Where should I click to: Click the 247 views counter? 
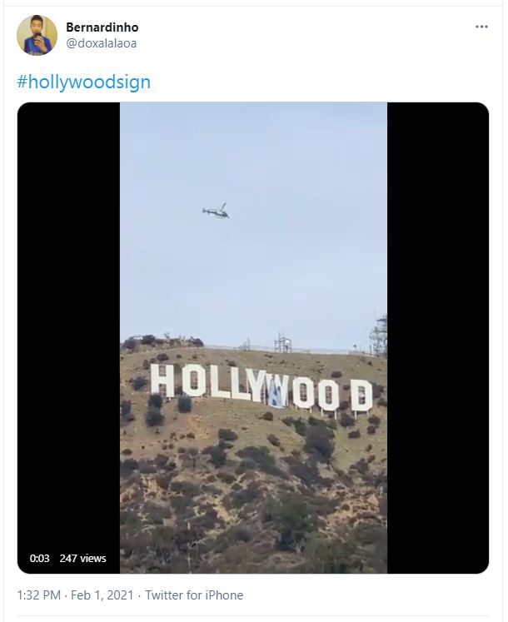83,558
